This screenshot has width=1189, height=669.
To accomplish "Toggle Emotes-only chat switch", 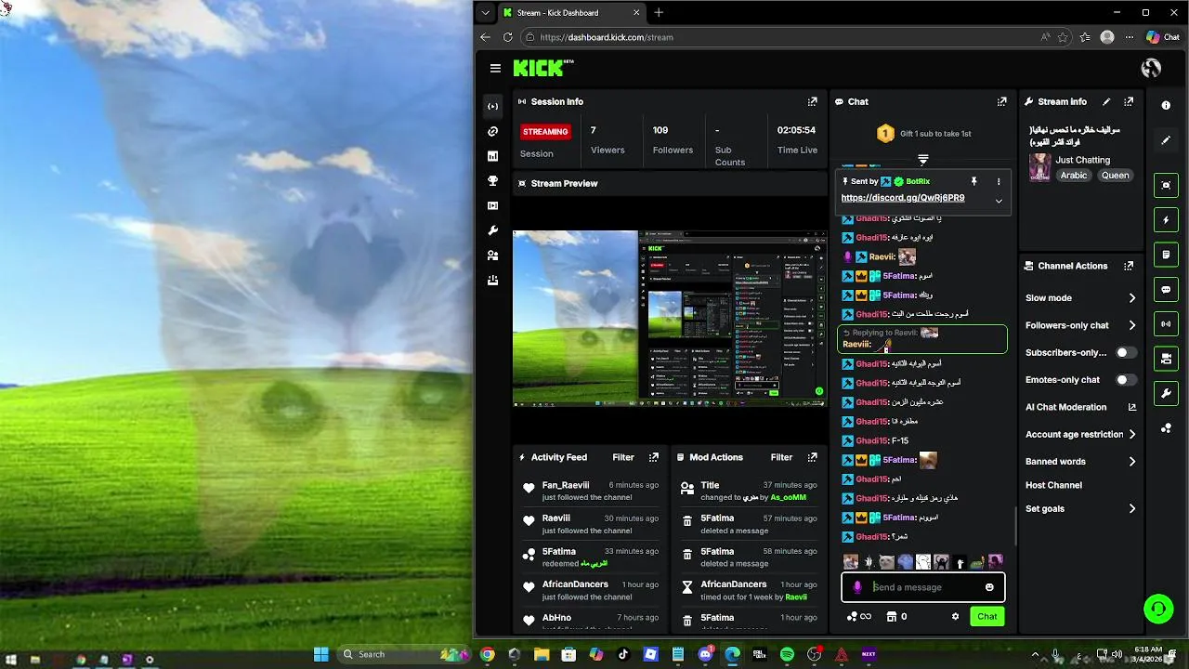I will click(x=1125, y=380).
